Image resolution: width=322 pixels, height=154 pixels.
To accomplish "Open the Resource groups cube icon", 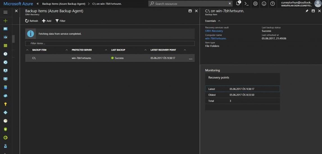I will click(6, 37).
